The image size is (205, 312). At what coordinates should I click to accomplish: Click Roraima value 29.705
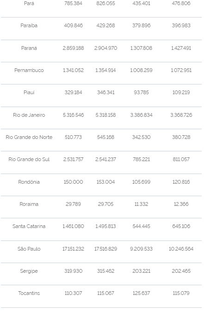coord(106,204)
